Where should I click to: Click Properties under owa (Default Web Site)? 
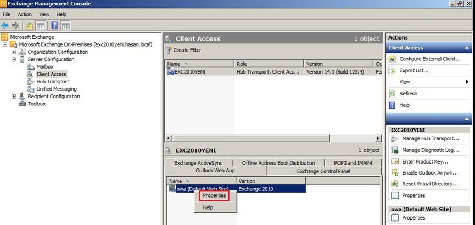click(413, 217)
